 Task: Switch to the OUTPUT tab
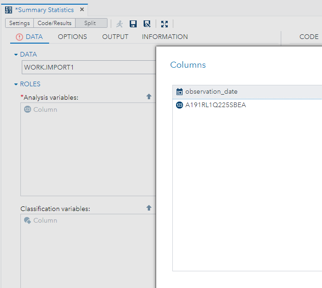(115, 37)
